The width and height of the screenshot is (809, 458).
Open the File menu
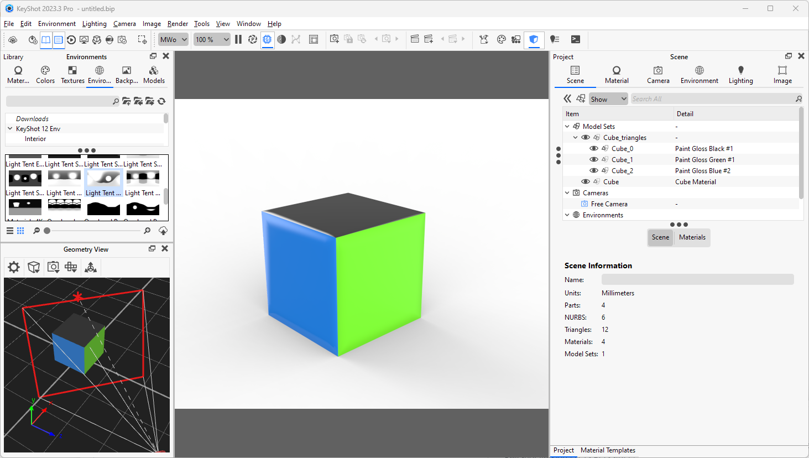coord(9,24)
